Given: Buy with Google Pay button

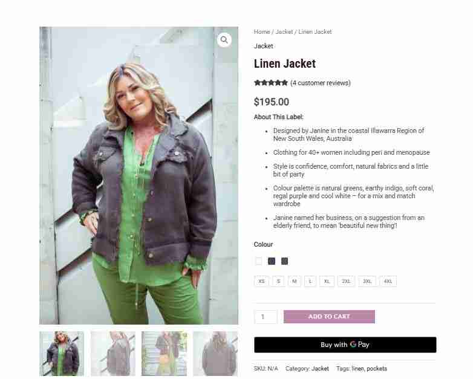Looking at the screenshot, I should tap(345, 345).
